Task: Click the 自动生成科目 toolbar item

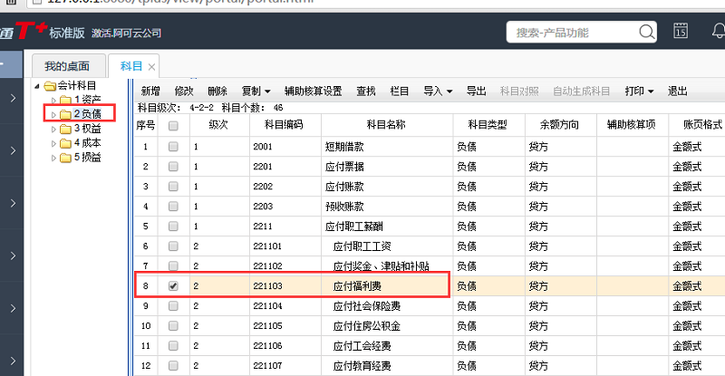Action: (582, 92)
